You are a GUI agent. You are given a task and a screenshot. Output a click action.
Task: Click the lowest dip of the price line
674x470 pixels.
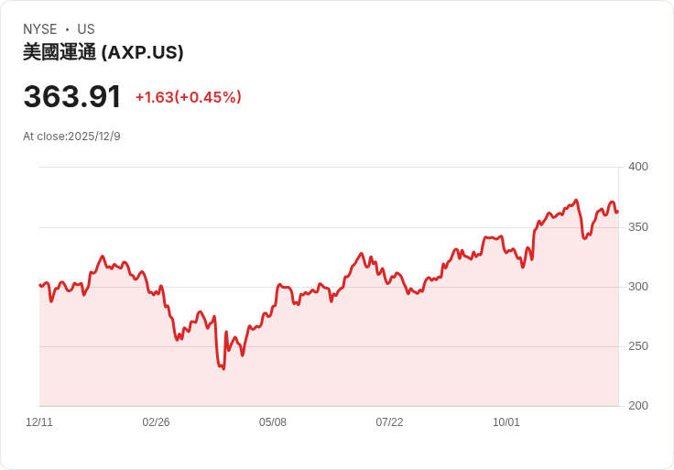(x=223, y=368)
